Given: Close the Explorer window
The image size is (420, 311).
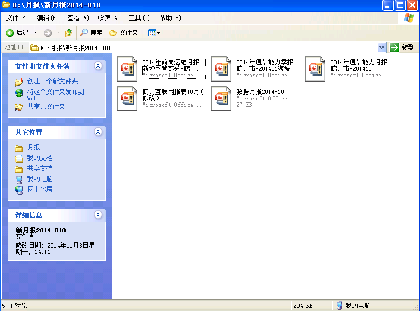Looking at the screenshot, I should 413,5.
